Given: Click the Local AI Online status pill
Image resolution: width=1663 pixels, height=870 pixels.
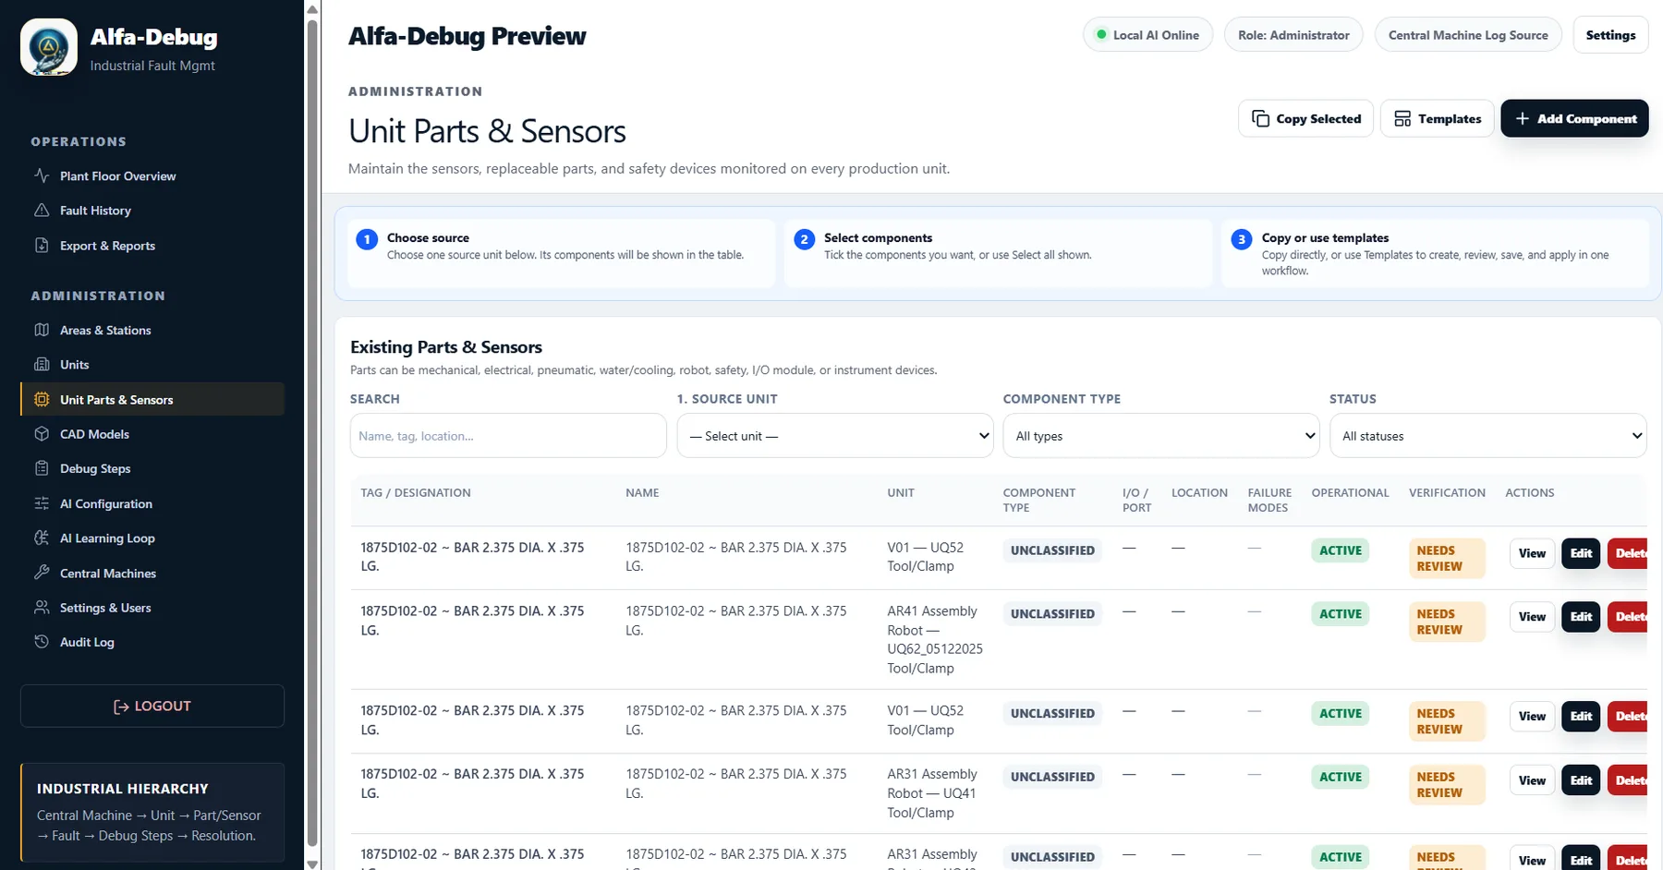Looking at the screenshot, I should point(1147,35).
